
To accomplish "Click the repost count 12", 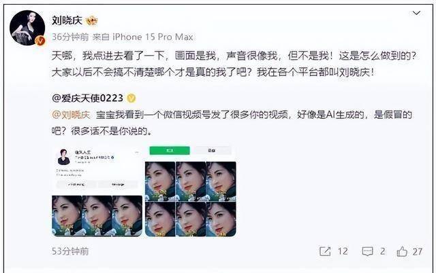I will tap(343, 251).
